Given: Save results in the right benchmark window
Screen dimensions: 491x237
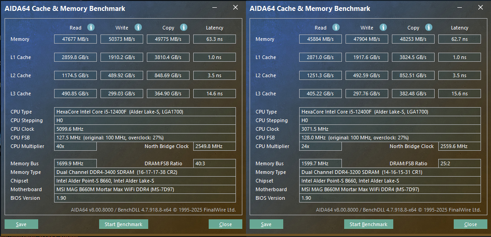Looking at the screenshot, I should click(266, 224).
